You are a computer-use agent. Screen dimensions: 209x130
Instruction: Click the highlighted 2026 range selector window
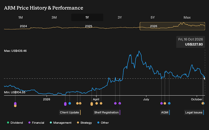[x=172, y=26]
